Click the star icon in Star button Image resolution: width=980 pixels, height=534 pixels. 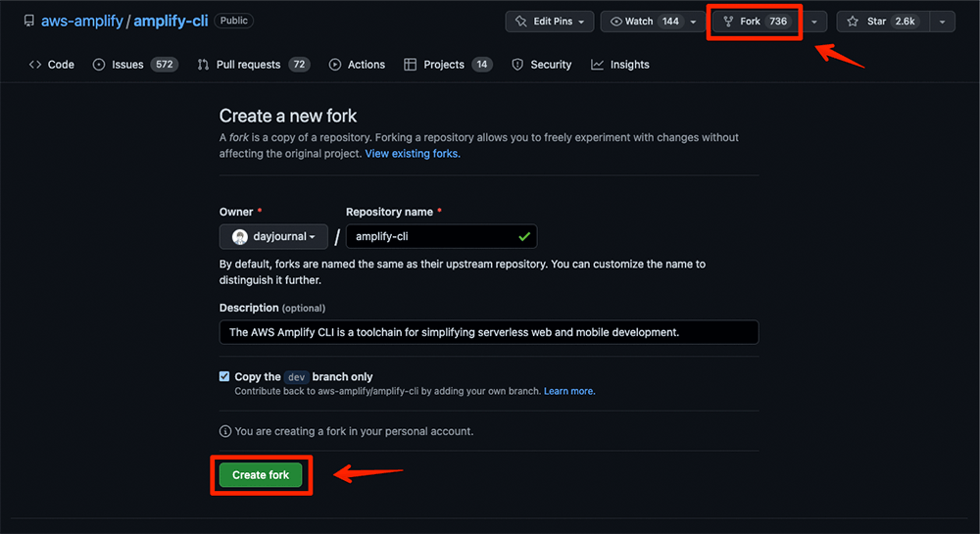(x=853, y=22)
